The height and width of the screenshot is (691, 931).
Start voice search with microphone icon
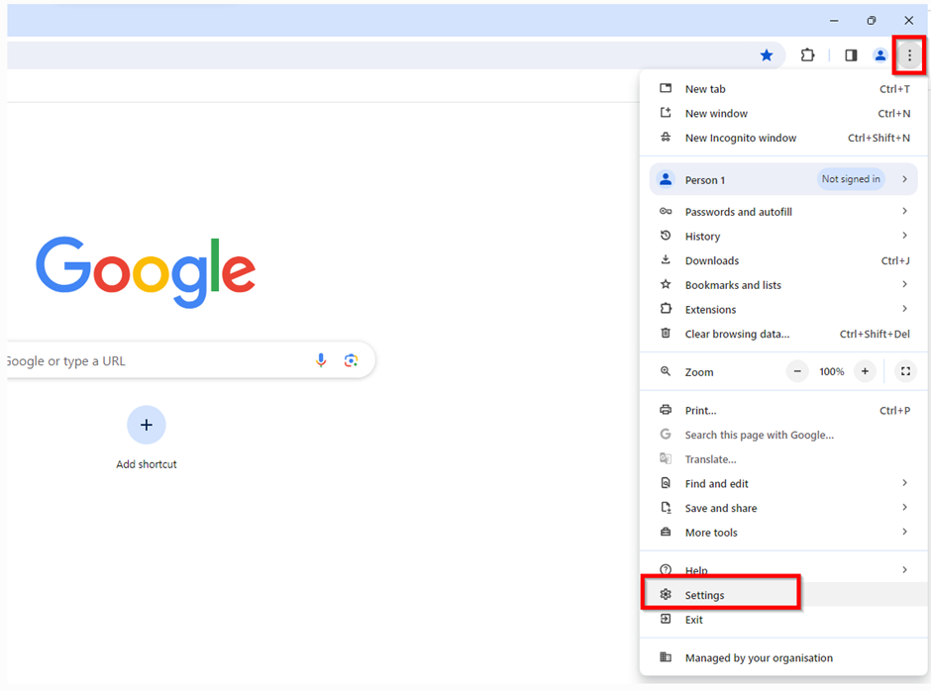(x=321, y=359)
